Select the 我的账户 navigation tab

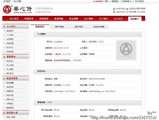(x=135, y=19)
